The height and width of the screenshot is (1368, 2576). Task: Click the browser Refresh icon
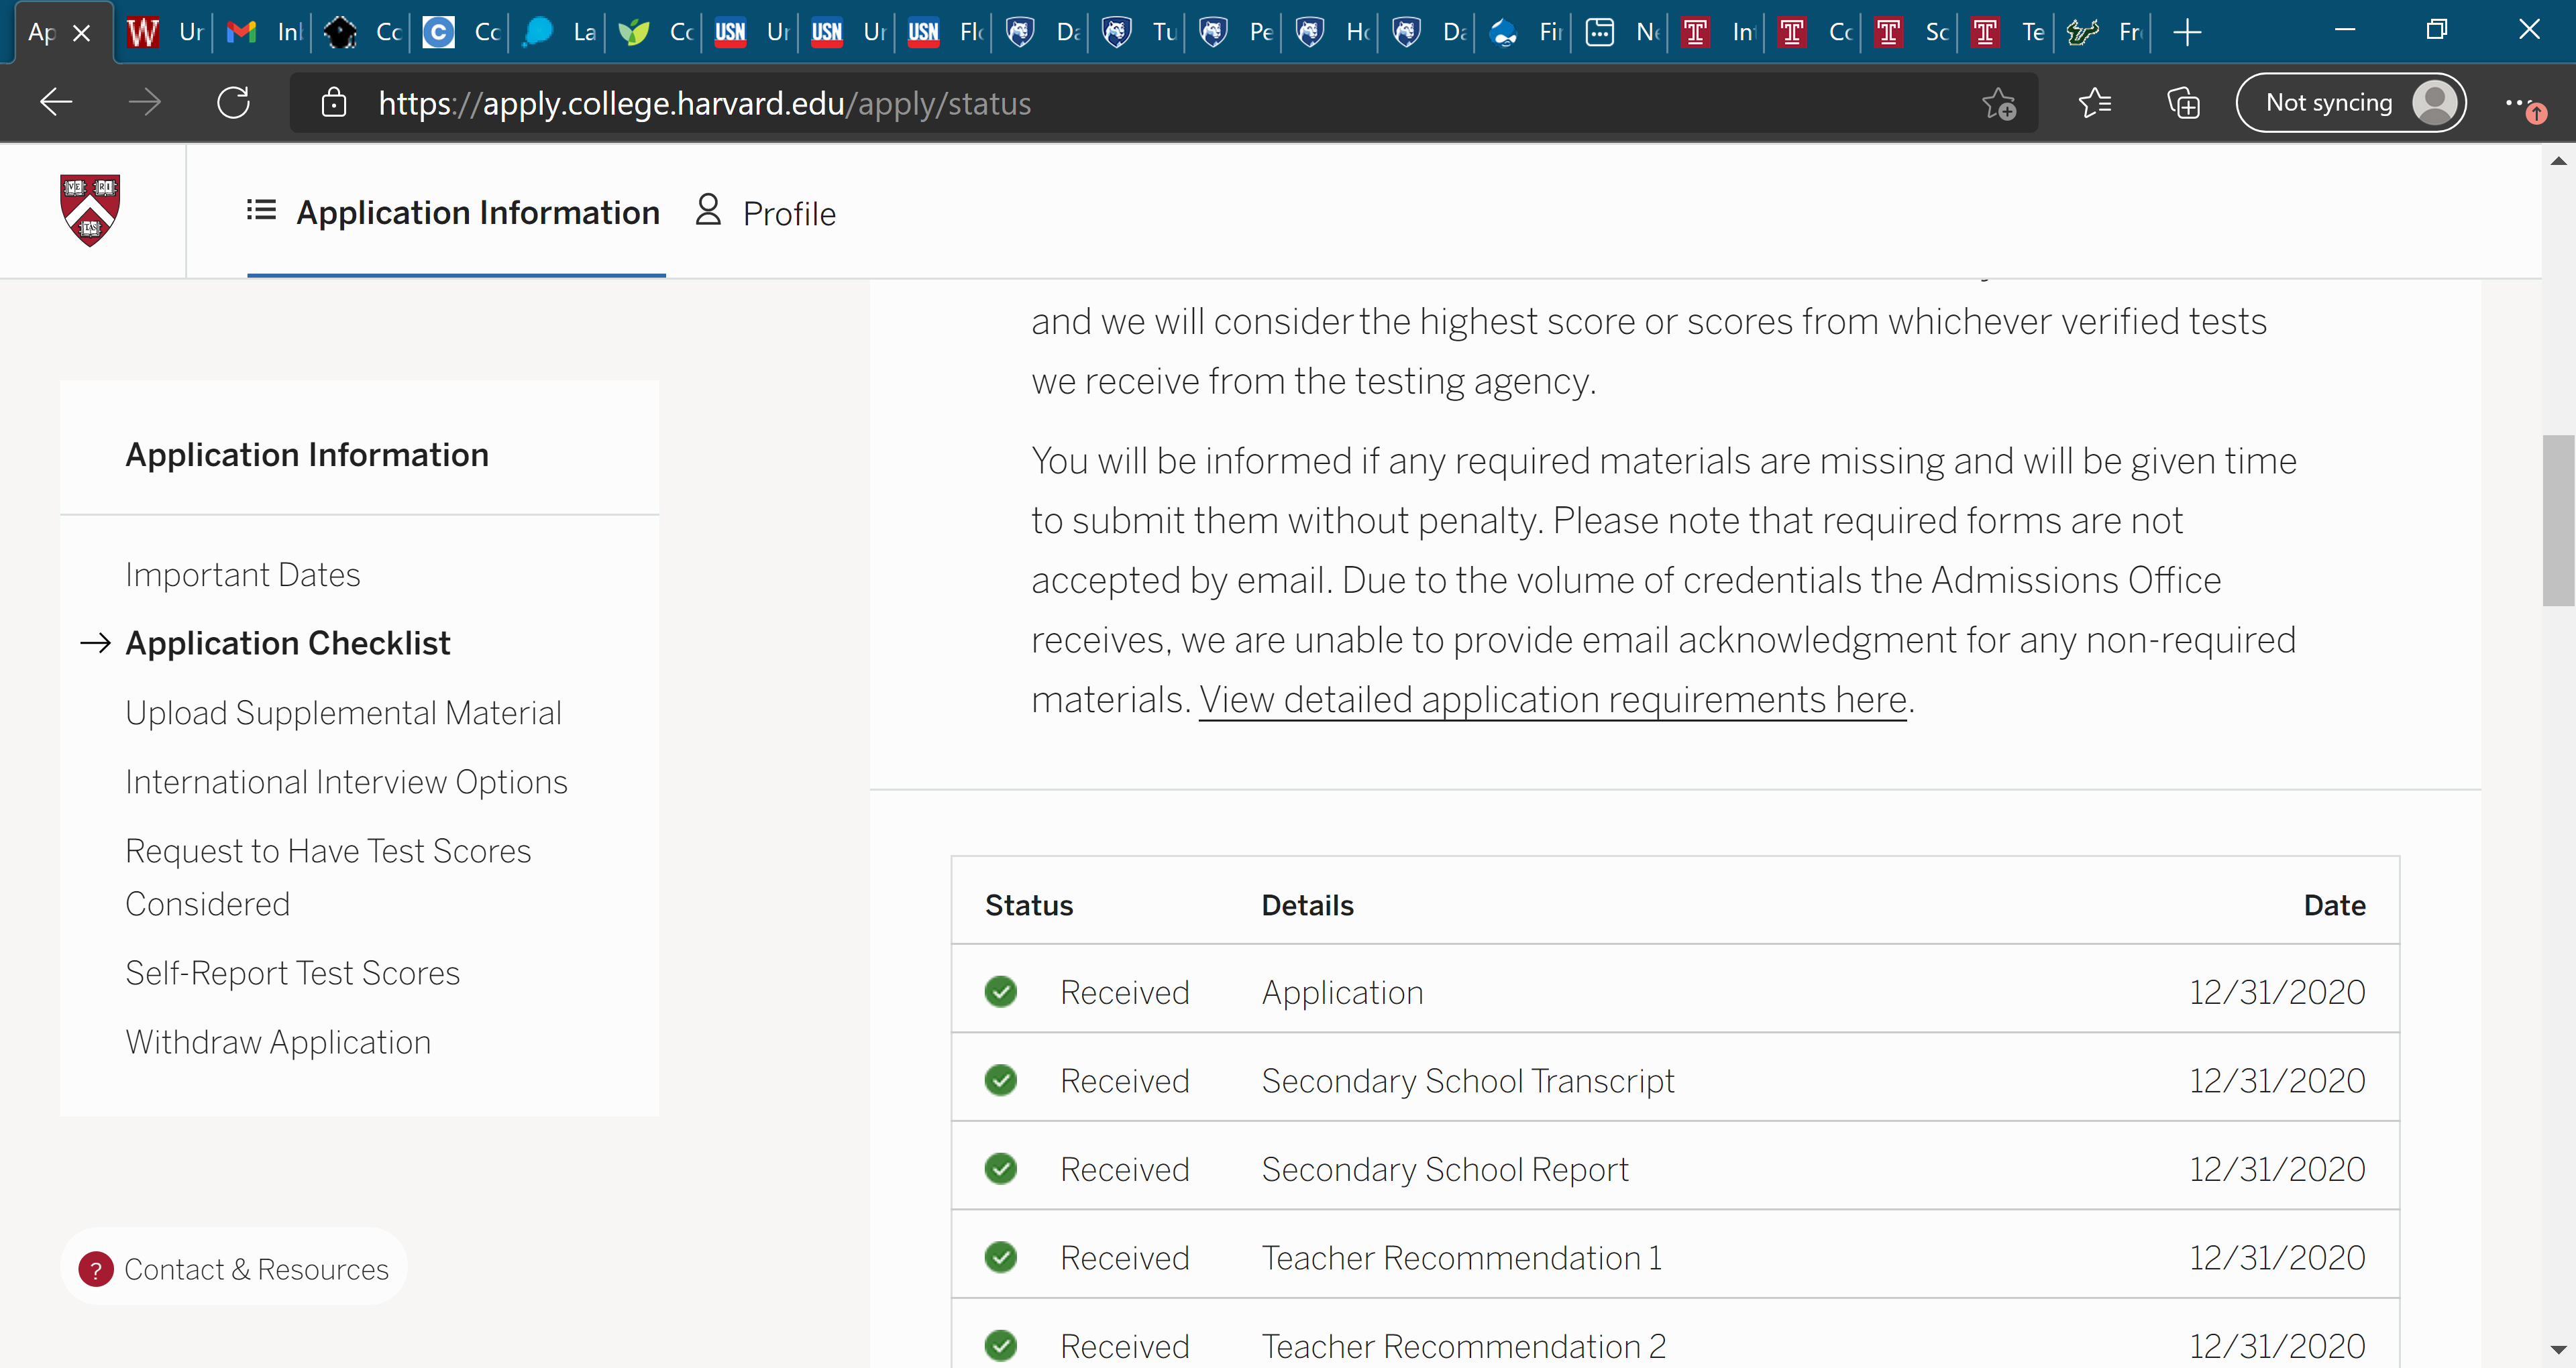tap(233, 103)
